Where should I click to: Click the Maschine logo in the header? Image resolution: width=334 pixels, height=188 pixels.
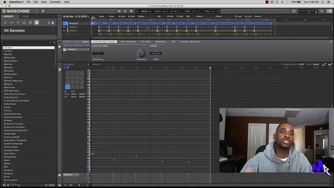tap(16, 11)
